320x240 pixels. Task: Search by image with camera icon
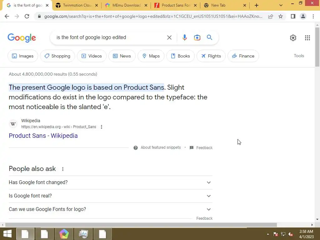(197, 37)
